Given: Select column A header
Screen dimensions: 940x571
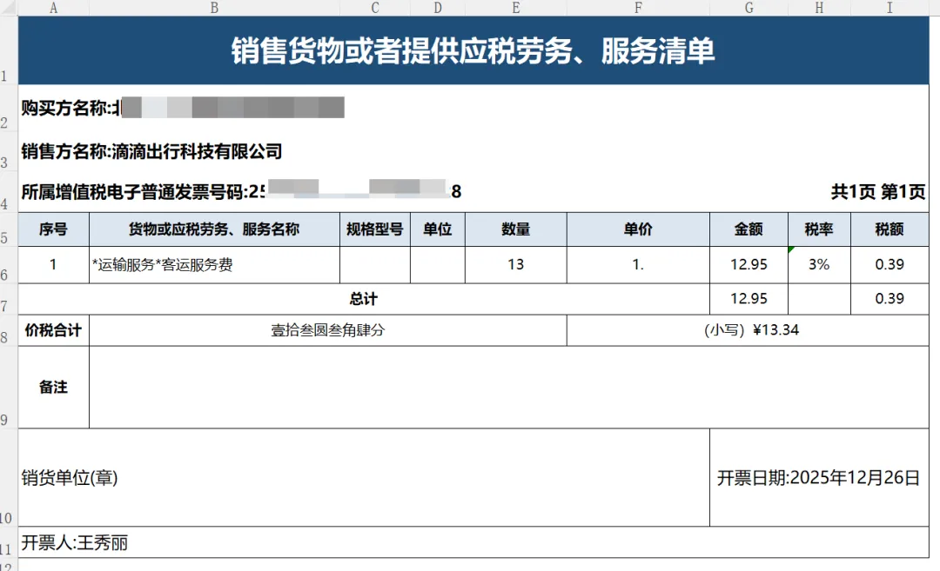Looking at the screenshot, I should pyautogui.click(x=53, y=8).
